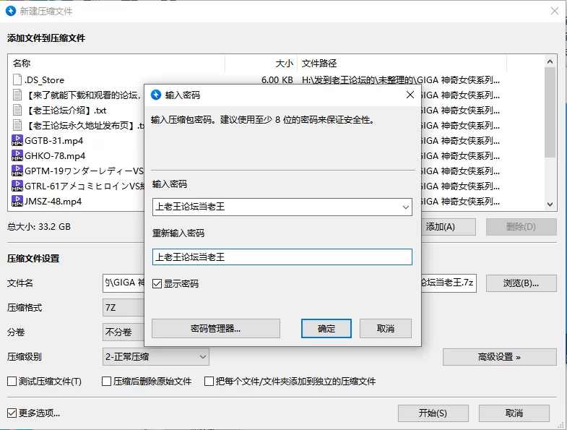The image size is (567, 430).
Task: Click the file list scrollbar up arrow
Action: pyautogui.click(x=550, y=61)
